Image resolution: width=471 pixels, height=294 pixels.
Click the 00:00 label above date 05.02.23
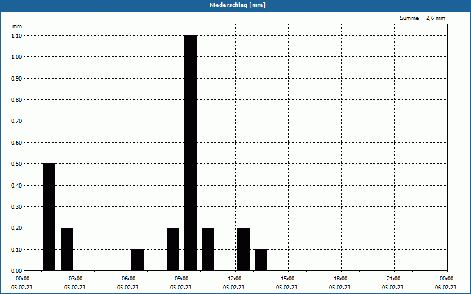click(x=22, y=279)
